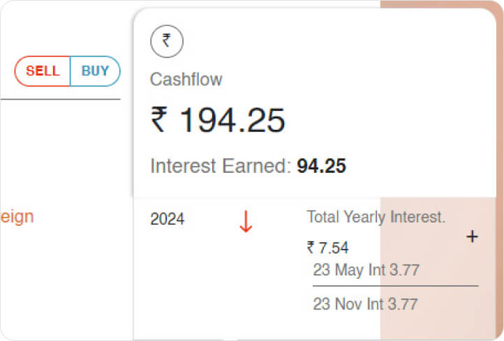Viewport: 504px width, 341px height.
Task: Open the 23 May Int 3.77 entry
Action: [x=366, y=270]
